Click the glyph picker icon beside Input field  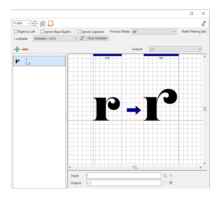click(x=165, y=175)
